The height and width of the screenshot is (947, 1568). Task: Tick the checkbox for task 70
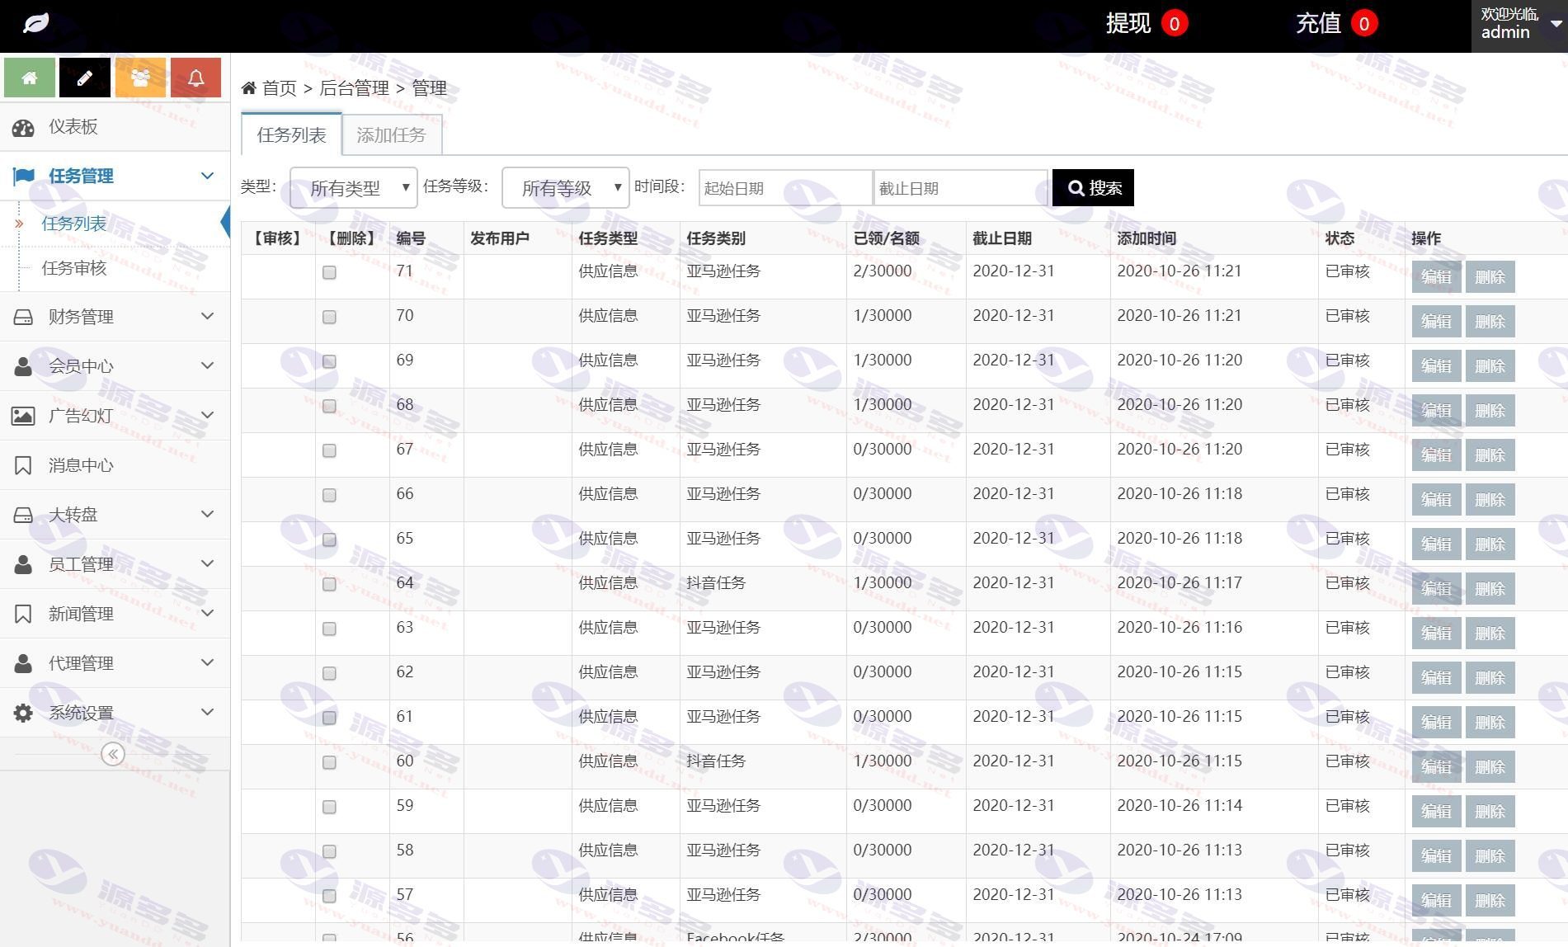pos(329,317)
